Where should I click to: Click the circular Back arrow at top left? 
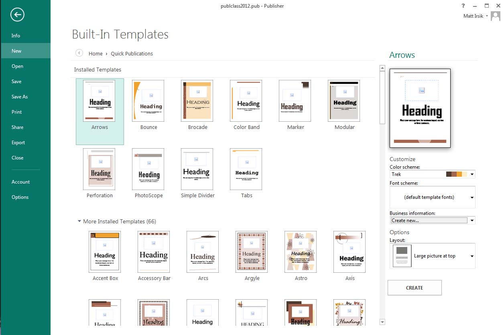(x=16, y=14)
